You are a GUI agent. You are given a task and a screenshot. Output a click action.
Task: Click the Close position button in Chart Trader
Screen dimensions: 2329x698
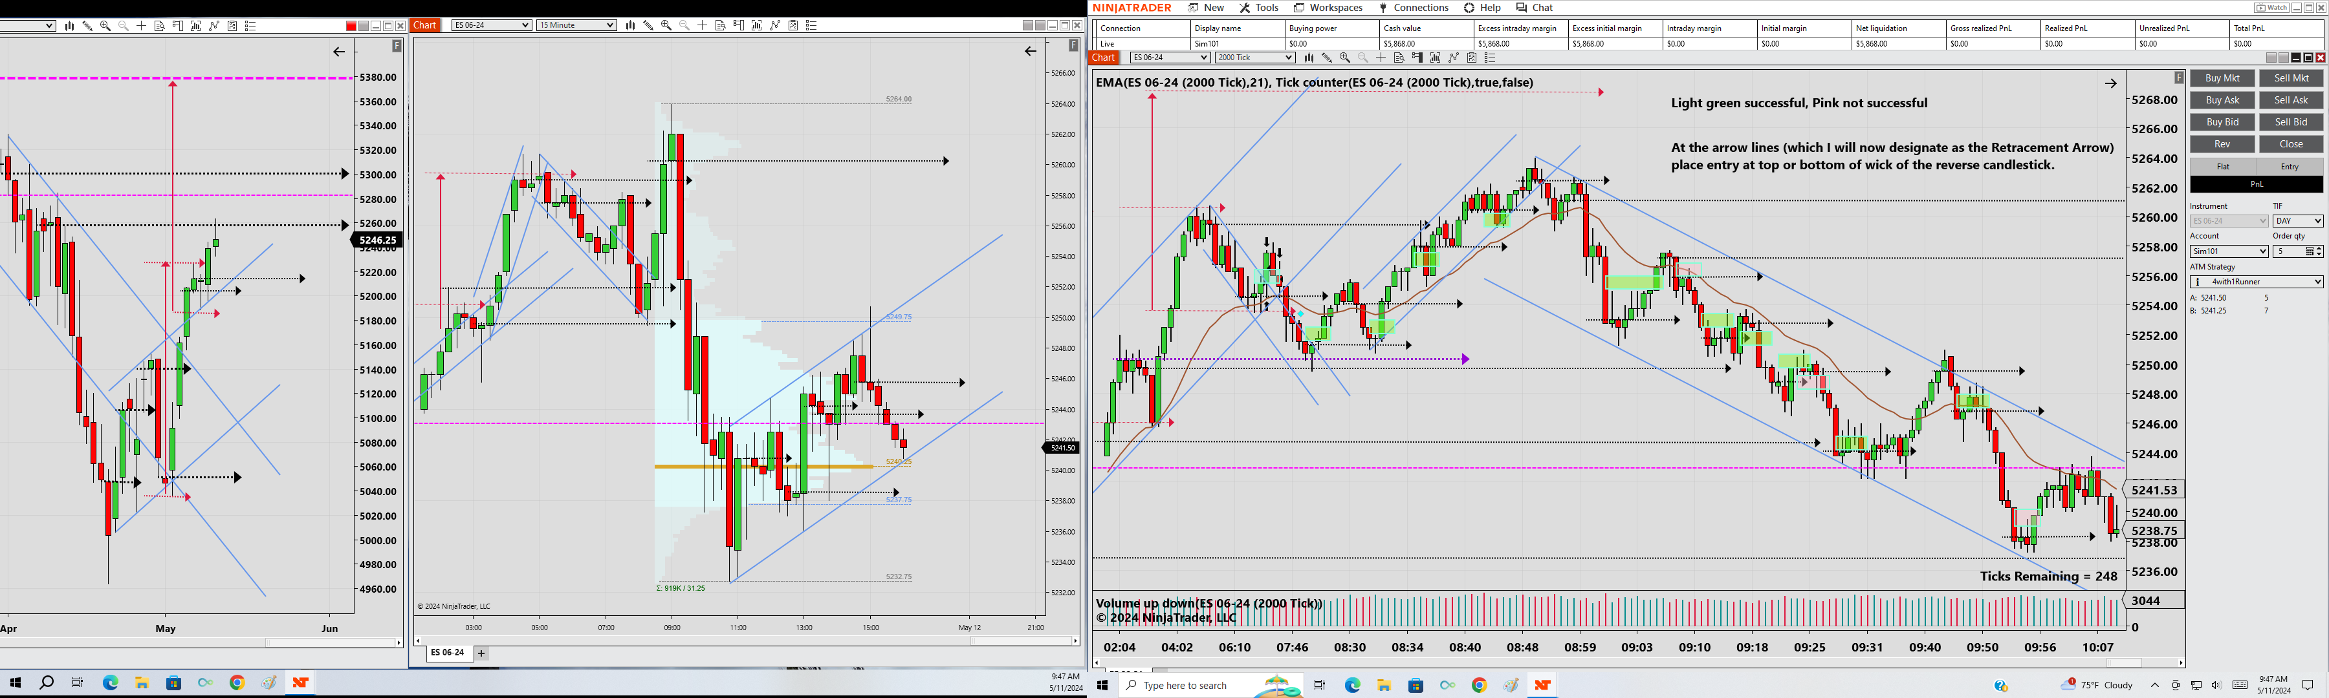2291,145
